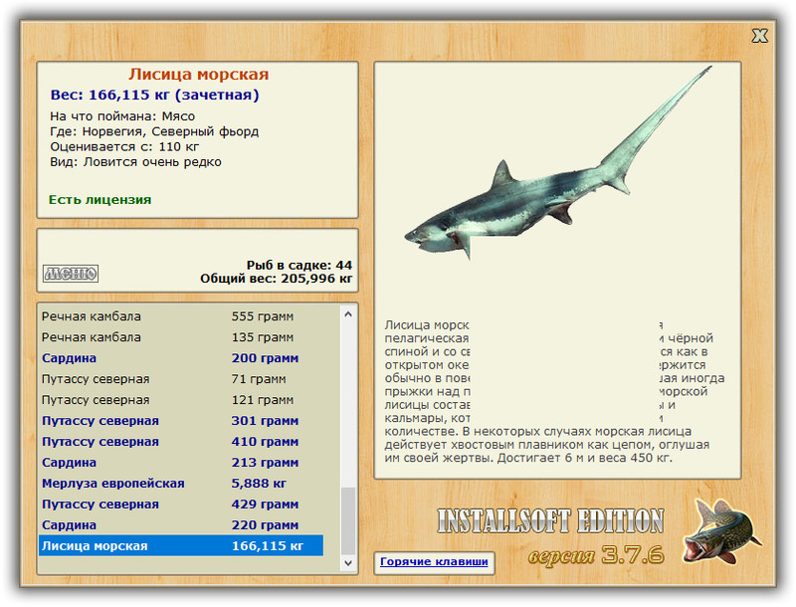Close the fish catch window

[x=759, y=36]
